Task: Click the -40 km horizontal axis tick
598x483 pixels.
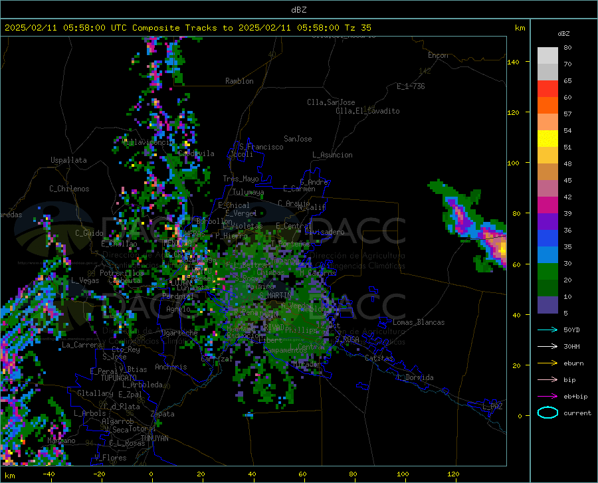Action: (x=49, y=474)
